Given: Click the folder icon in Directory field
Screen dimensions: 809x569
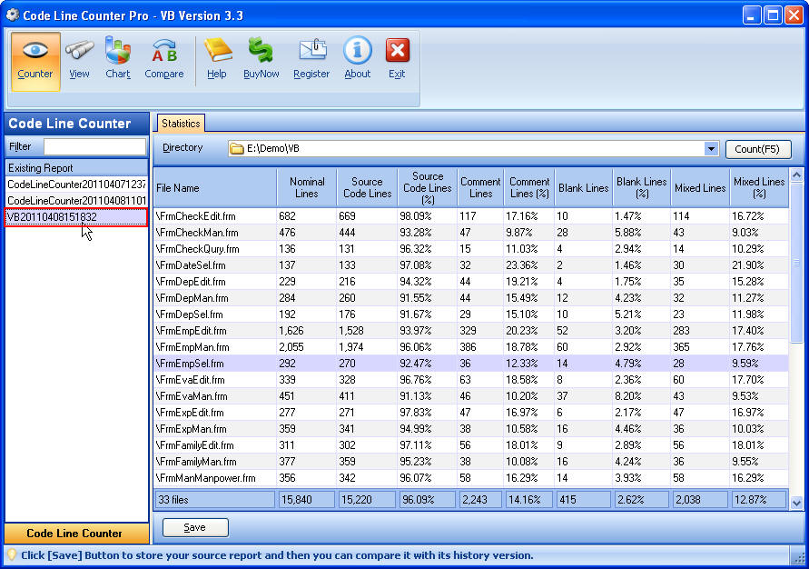Looking at the screenshot, I should click(237, 149).
